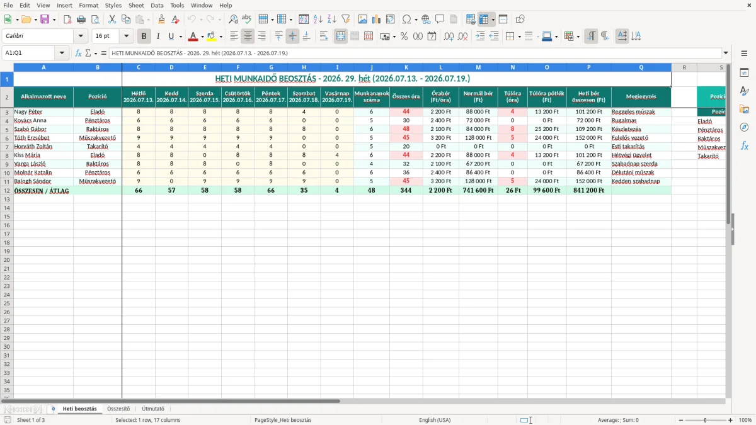Viewport: 756px width, 425px height.
Task: Toggle AutoFilter
Action: (346, 20)
